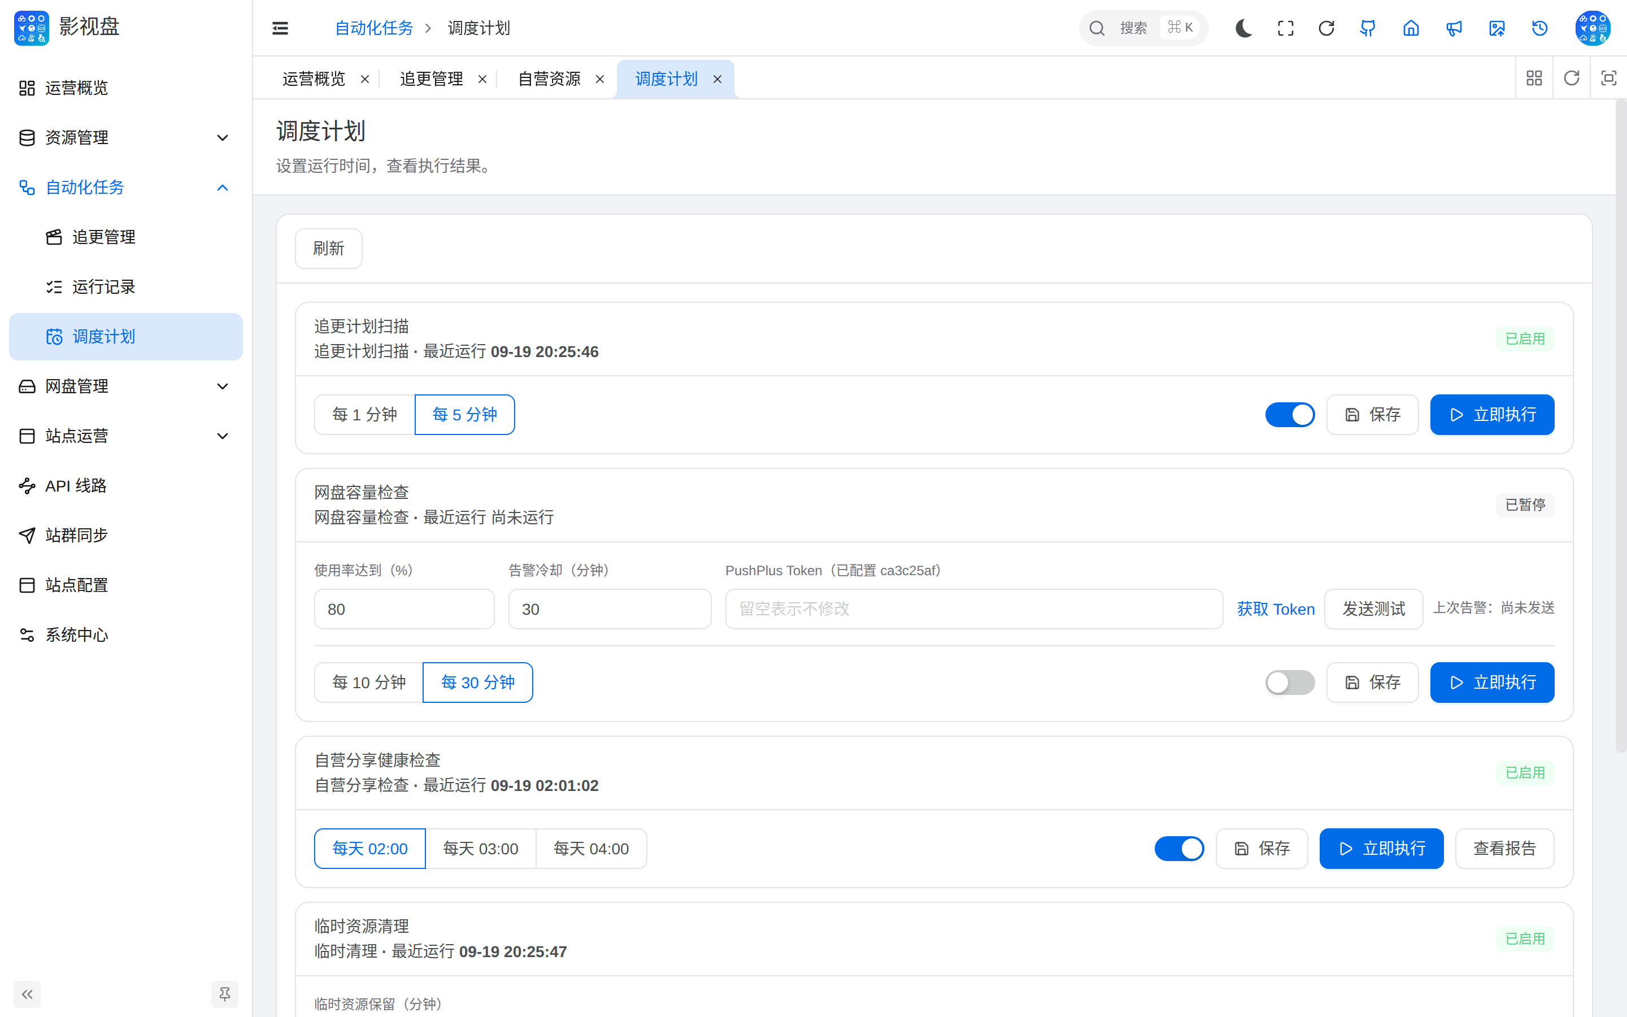
Task: Select 每 1 分钟 interval option
Action: coord(364,414)
